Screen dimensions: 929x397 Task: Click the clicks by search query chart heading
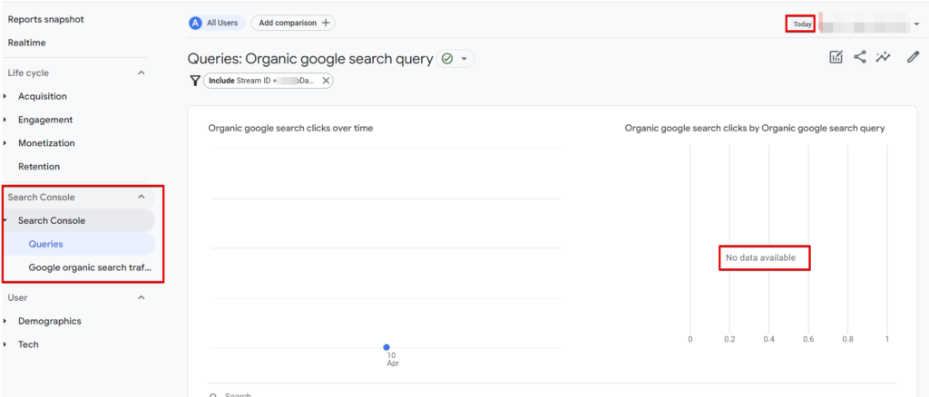pyautogui.click(x=755, y=128)
